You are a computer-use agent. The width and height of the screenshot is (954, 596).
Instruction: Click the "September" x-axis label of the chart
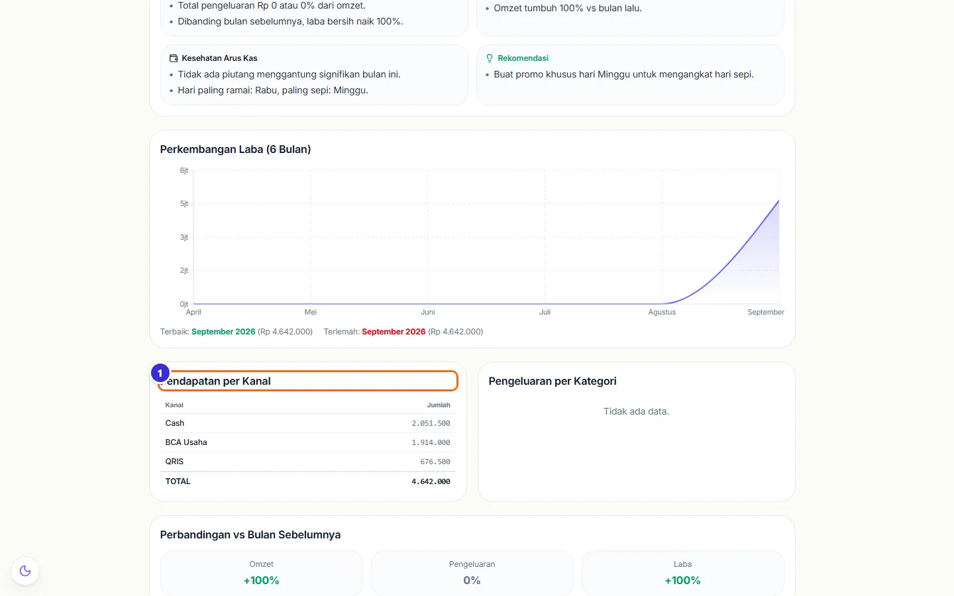pyautogui.click(x=766, y=312)
